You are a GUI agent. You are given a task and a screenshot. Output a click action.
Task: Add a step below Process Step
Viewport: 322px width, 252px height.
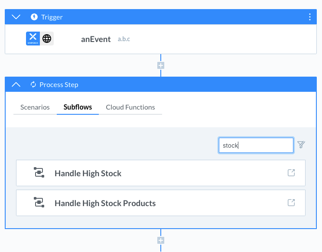pyautogui.click(x=161, y=240)
